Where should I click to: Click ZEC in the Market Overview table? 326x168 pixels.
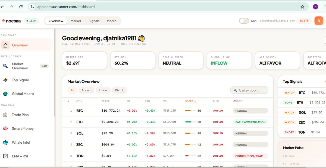coord(80,145)
